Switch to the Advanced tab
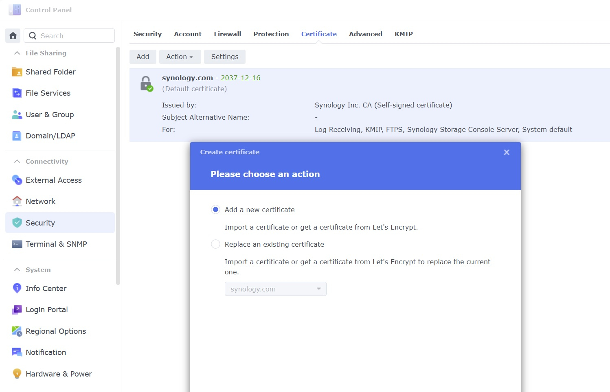This screenshot has width=610, height=392. [x=366, y=34]
